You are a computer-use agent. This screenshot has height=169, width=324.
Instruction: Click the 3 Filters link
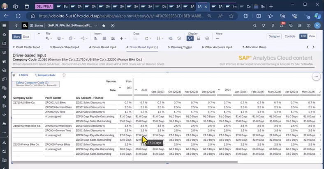[x=23, y=75]
